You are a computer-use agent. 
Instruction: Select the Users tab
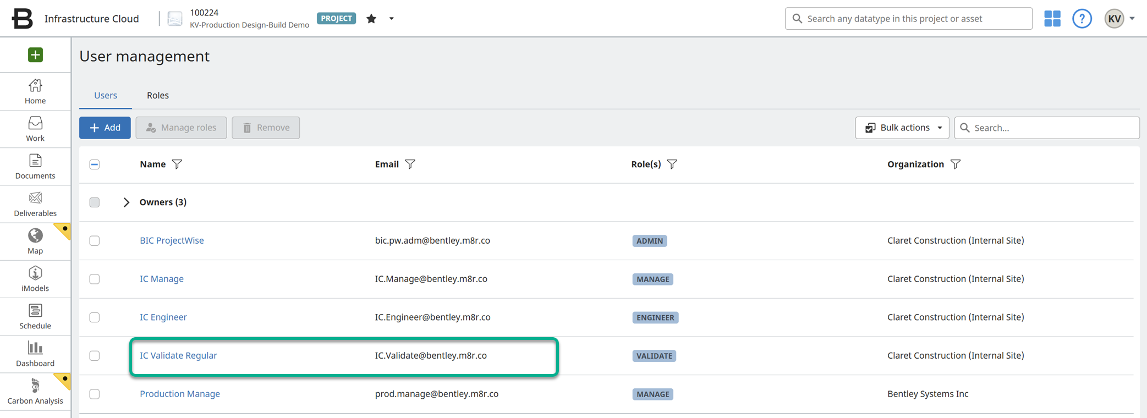pyautogui.click(x=106, y=95)
